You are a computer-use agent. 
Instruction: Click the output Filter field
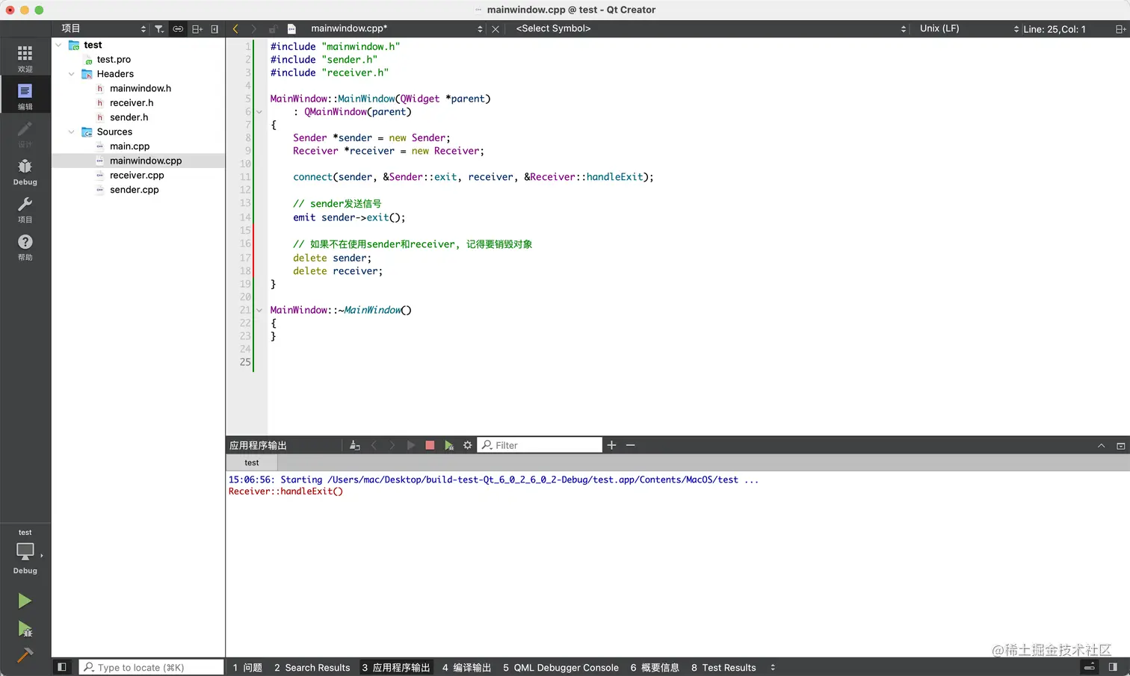coord(540,445)
